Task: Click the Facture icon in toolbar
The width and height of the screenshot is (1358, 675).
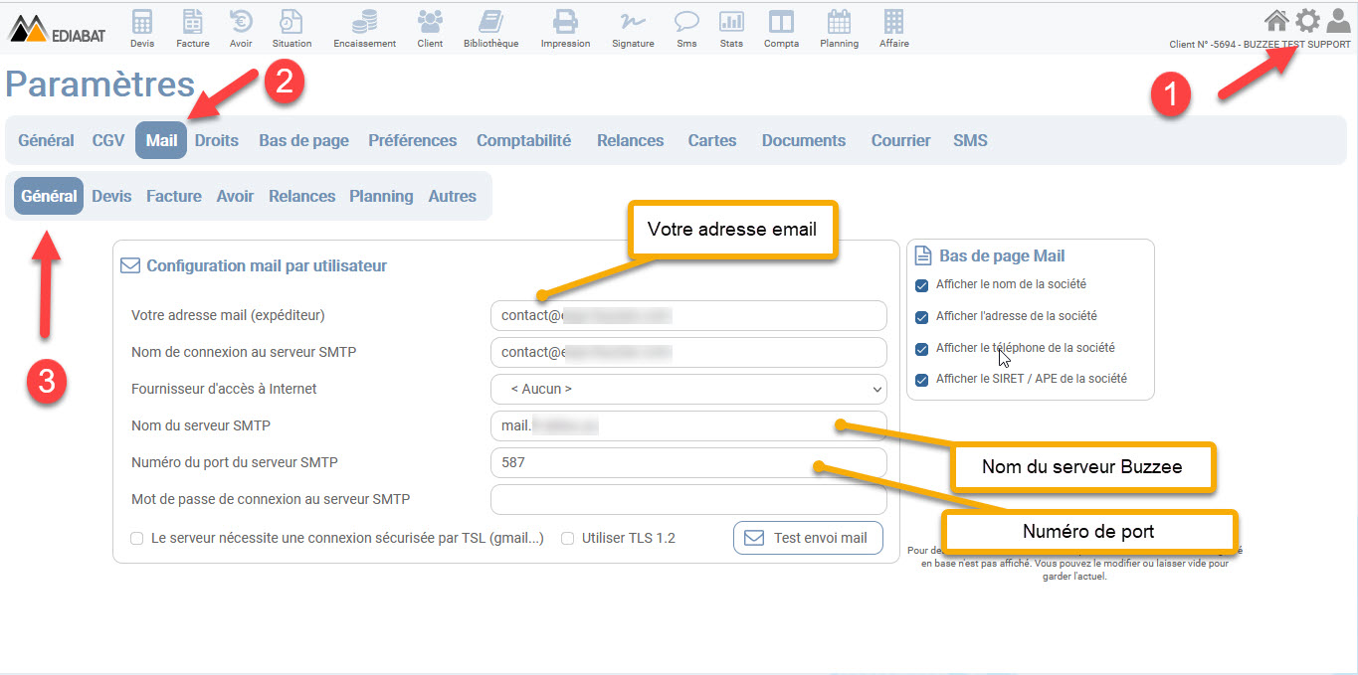Action: (192, 22)
